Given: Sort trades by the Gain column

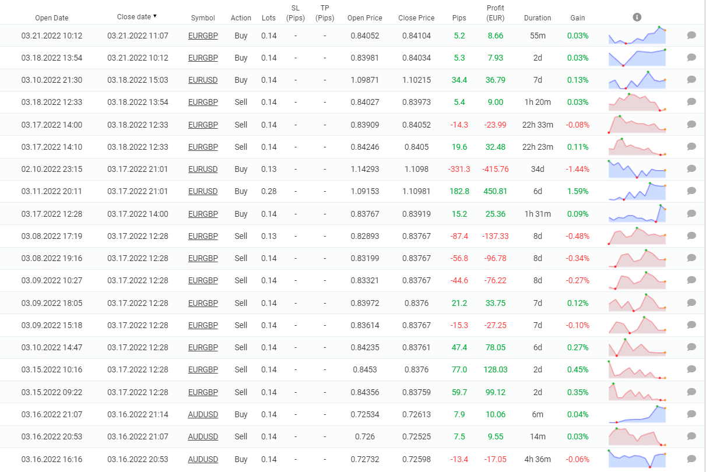Looking at the screenshot, I should click(x=577, y=17).
